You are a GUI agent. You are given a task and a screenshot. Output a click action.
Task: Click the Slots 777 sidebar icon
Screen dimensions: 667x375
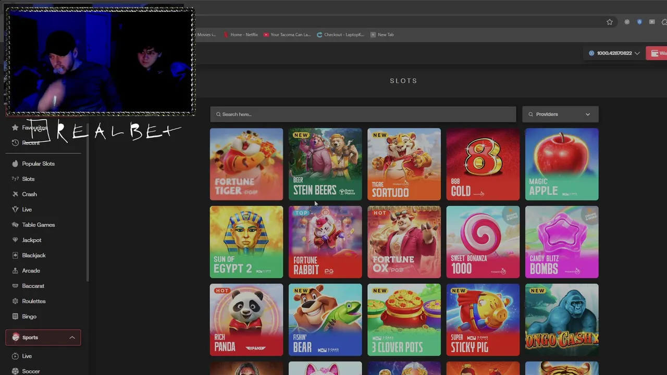point(15,179)
